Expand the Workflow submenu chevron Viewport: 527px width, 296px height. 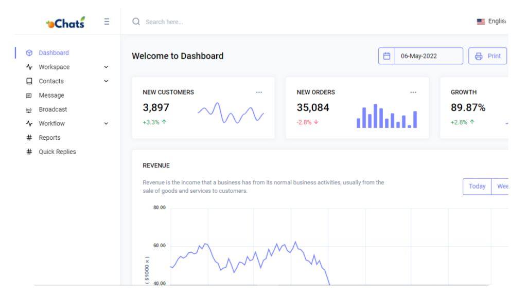click(x=106, y=123)
